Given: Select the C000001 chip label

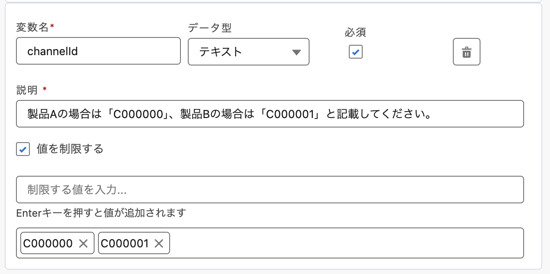Looking at the screenshot, I should [x=125, y=243].
